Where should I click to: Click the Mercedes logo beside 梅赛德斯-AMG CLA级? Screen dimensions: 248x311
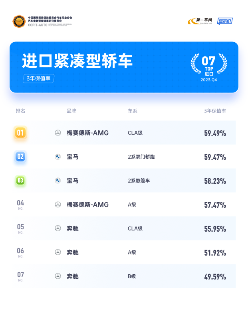click(58, 133)
